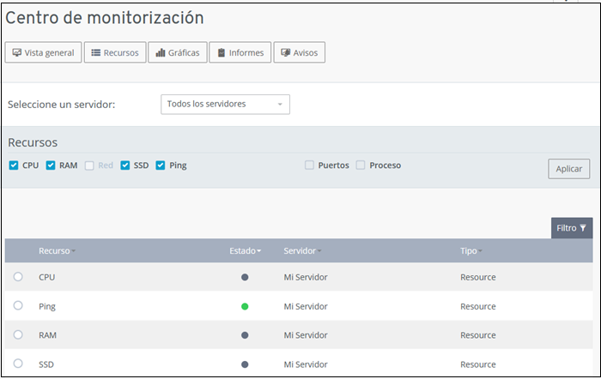Image resolution: width=601 pixels, height=379 pixels.
Task: Sort by the Tipo column
Action: [471, 250]
